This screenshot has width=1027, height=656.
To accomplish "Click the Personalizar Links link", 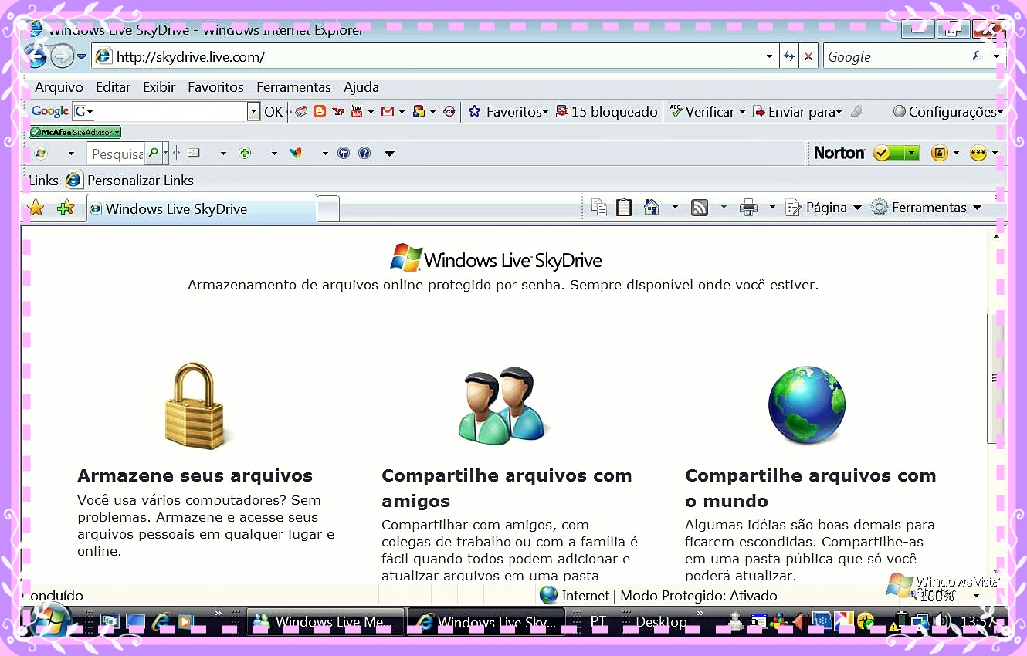I will 130,180.
